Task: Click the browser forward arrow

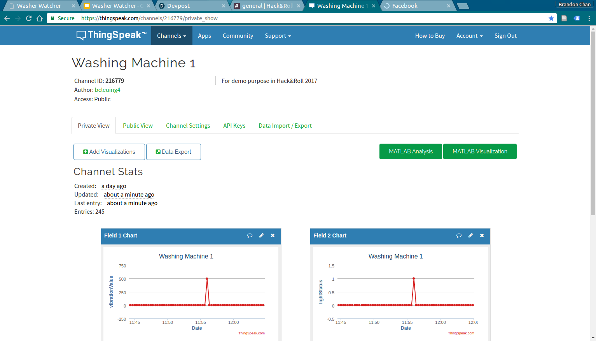Action: pyautogui.click(x=18, y=18)
